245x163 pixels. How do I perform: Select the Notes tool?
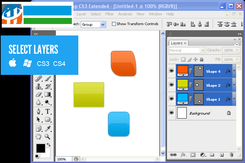pos(38,129)
